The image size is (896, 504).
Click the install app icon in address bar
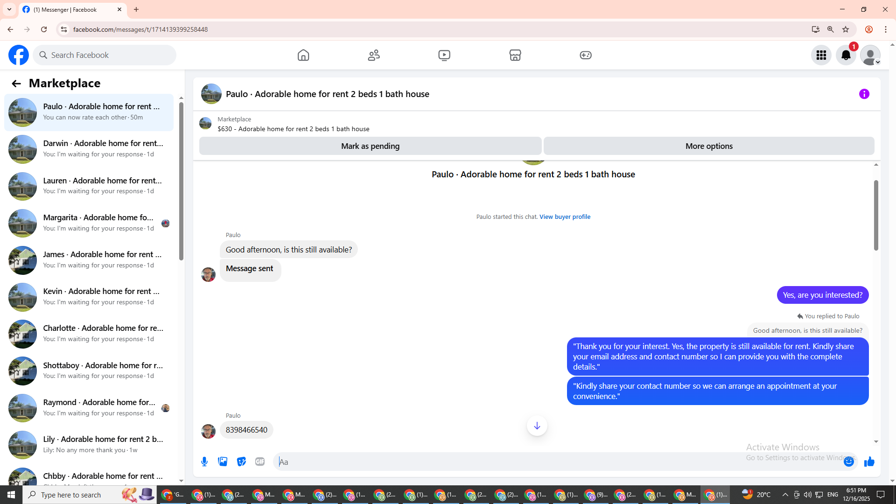pos(815,29)
